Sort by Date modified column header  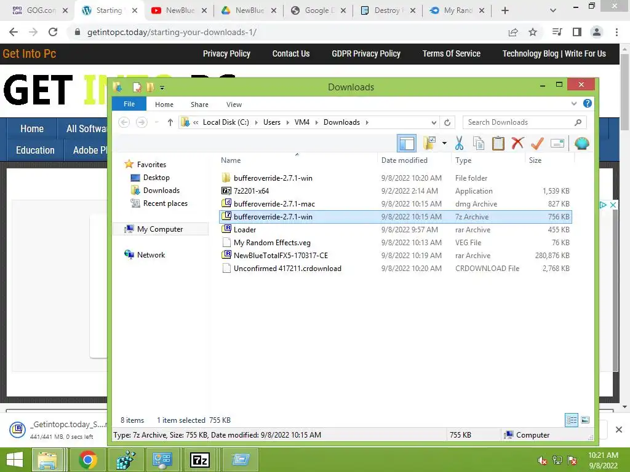click(404, 160)
